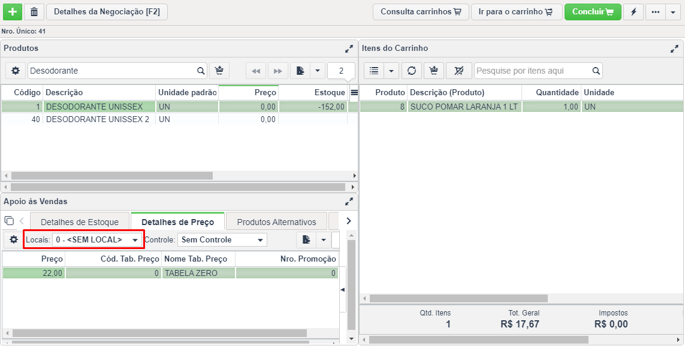Expand export dropdown in price details toolbar

click(324, 239)
